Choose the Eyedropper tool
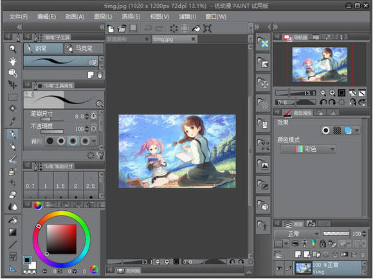 [13, 121]
